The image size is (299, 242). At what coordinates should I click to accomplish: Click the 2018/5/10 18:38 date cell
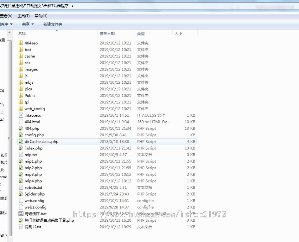tap(114, 142)
